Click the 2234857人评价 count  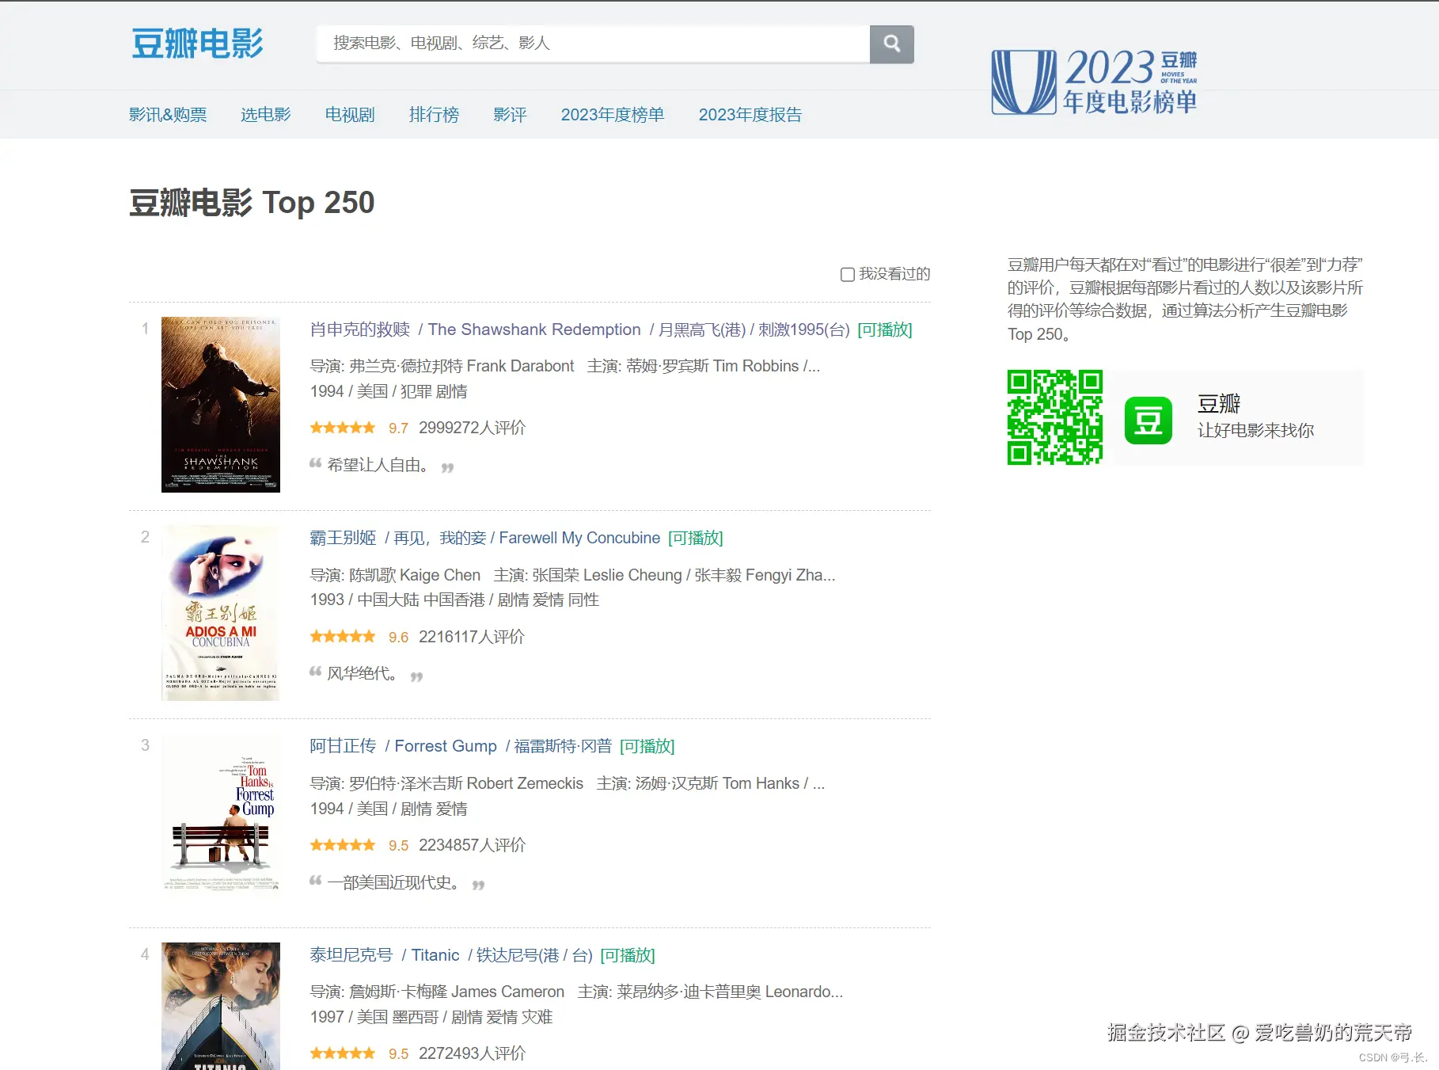coord(472,845)
